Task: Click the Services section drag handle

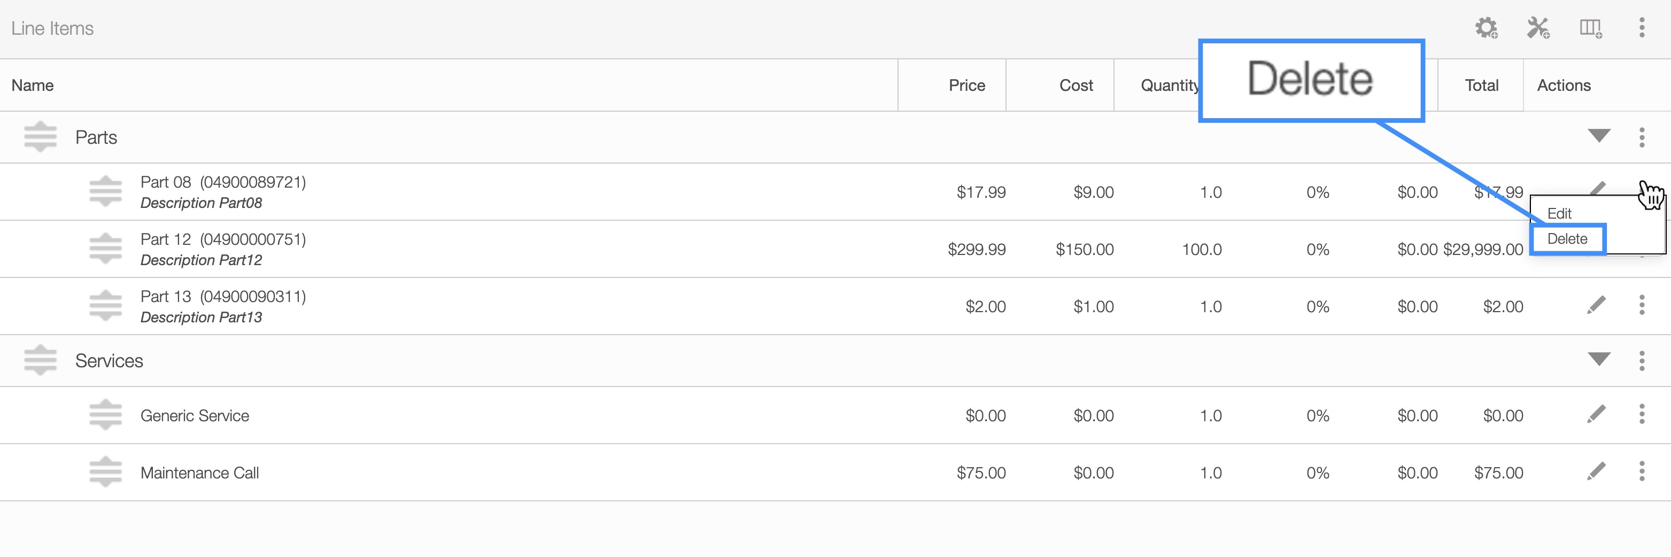Action: click(x=40, y=360)
